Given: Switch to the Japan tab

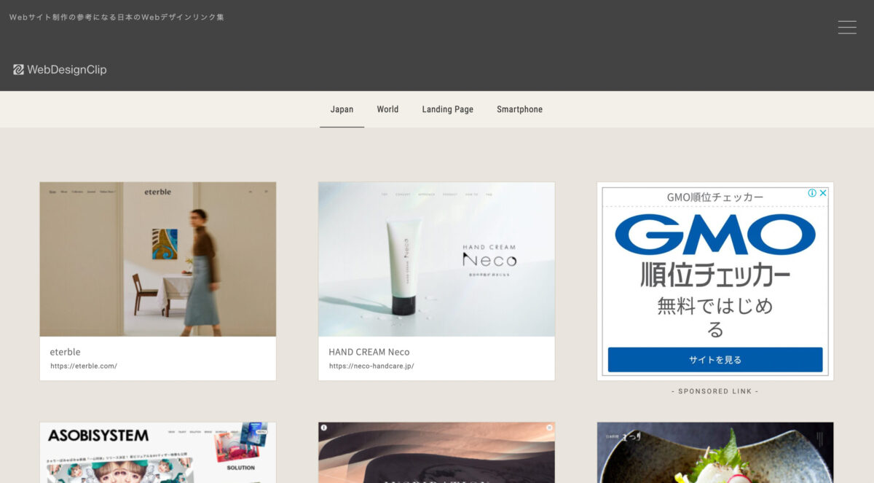Looking at the screenshot, I should click(342, 109).
